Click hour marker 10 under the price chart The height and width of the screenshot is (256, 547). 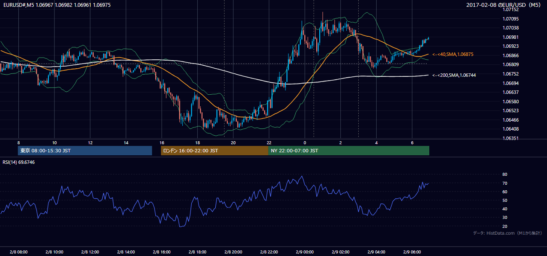tap(54, 143)
